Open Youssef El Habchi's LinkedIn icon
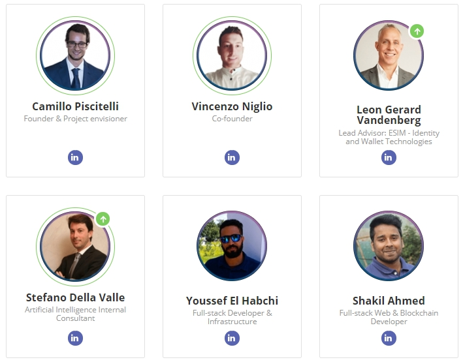Viewport: 463px width, 362px height. pyautogui.click(x=232, y=338)
